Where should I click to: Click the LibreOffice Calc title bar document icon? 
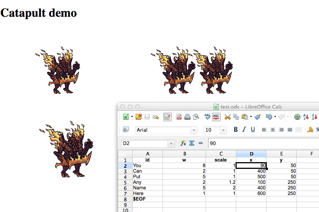[x=216, y=107]
